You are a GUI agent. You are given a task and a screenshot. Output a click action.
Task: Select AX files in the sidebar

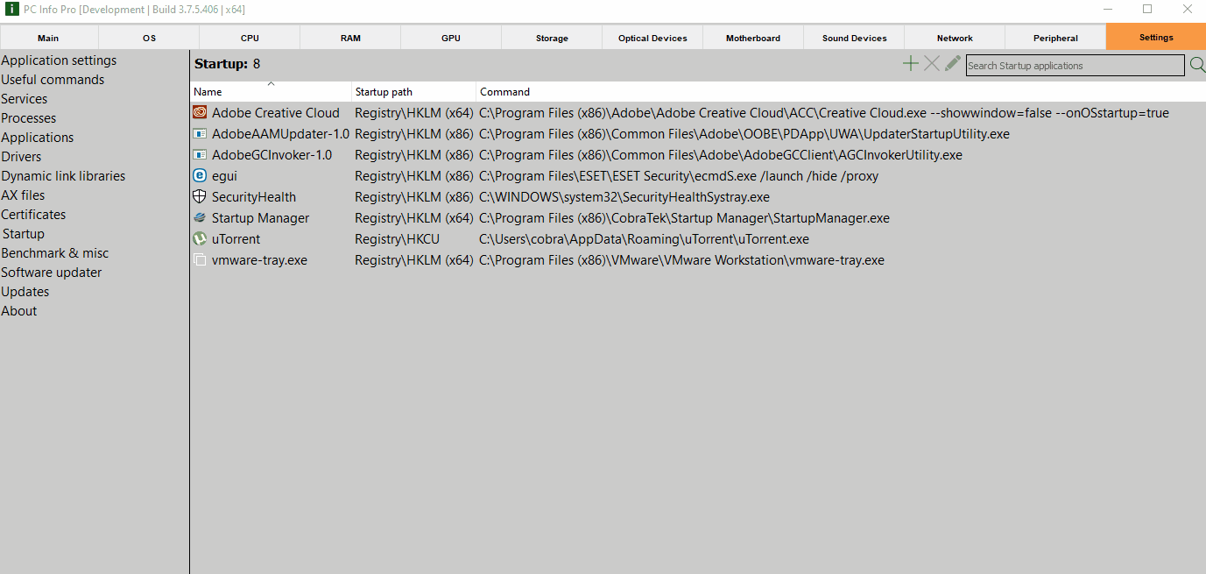[23, 195]
